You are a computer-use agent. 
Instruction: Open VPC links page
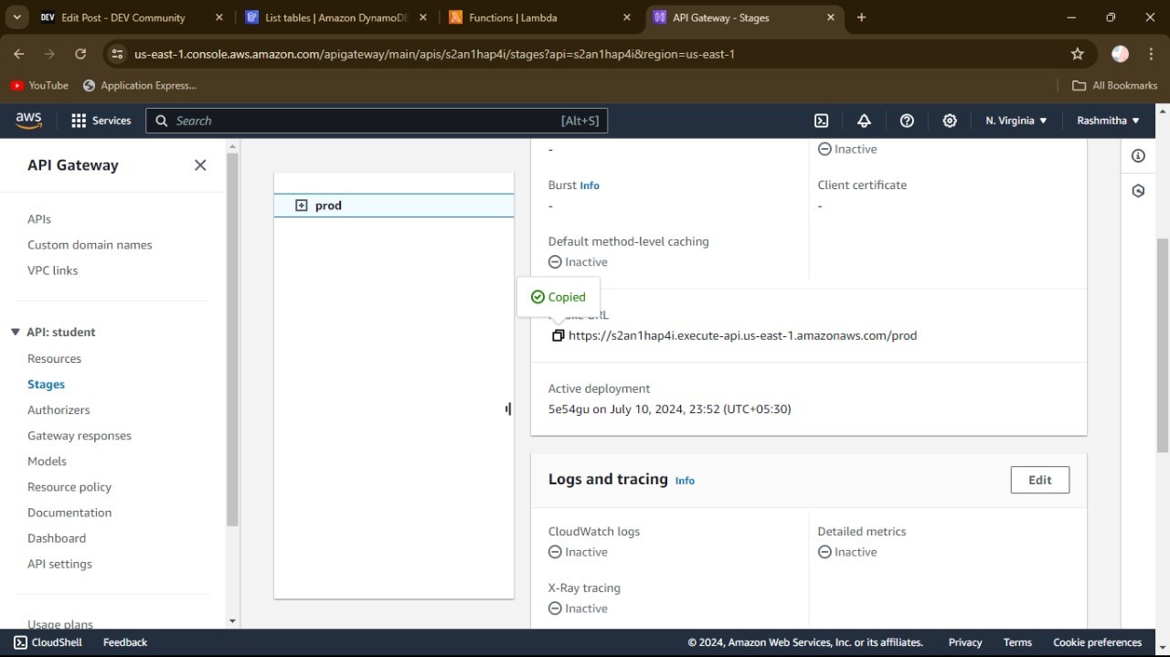[x=52, y=270]
